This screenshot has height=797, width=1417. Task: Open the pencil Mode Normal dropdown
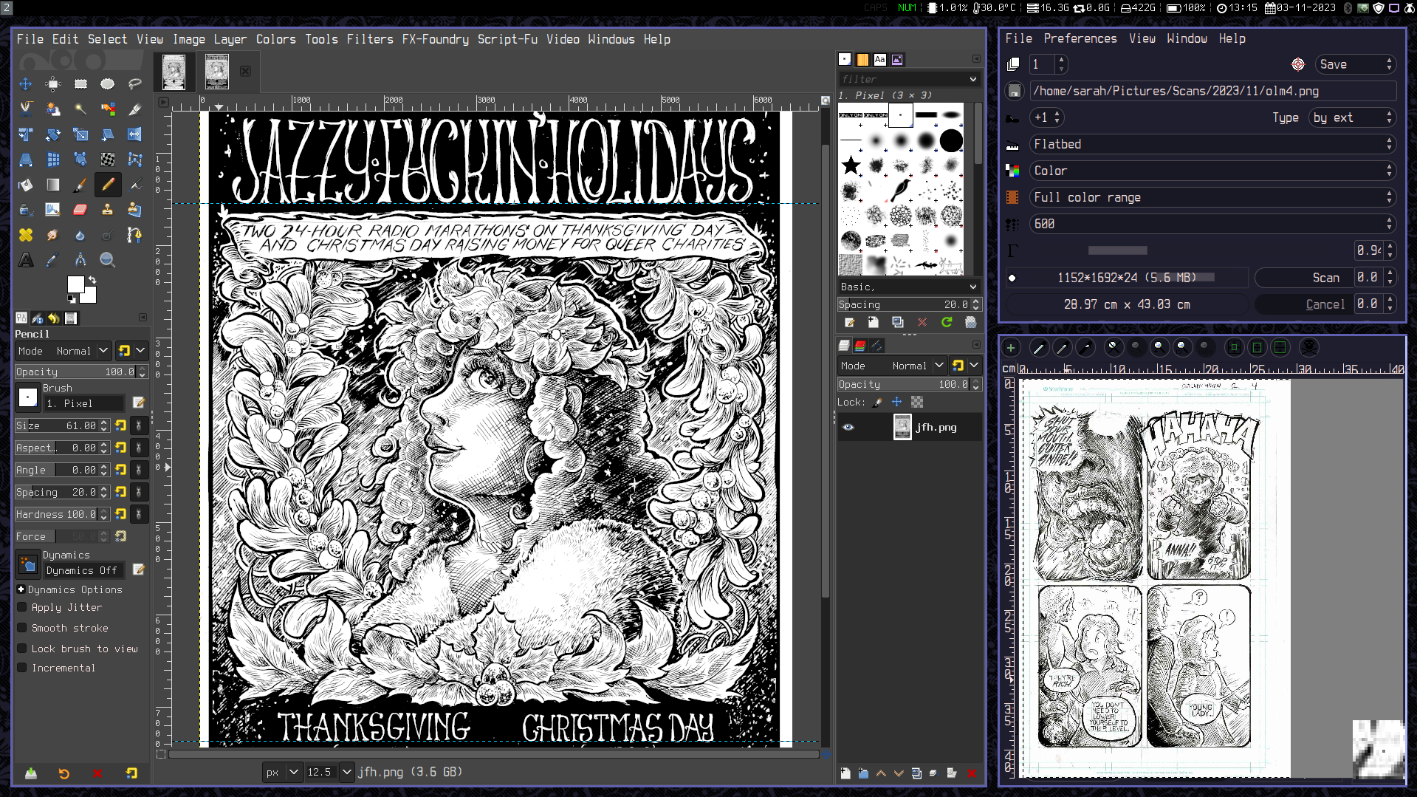pos(72,351)
